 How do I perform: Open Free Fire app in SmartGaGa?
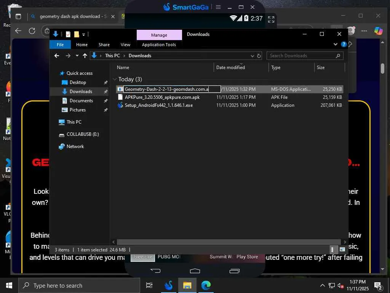(143, 257)
